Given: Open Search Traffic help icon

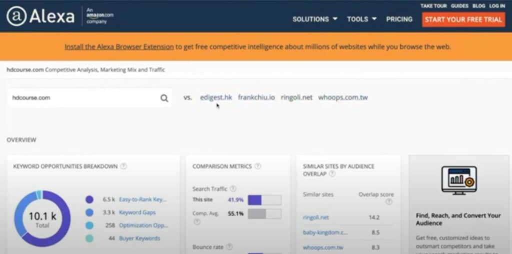Looking at the screenshot, I should 233,188.
